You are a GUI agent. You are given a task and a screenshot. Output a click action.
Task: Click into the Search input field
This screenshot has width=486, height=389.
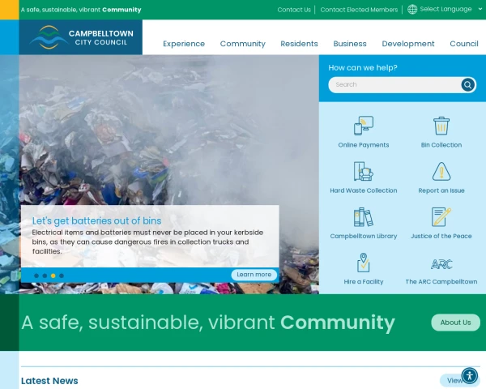point(394,84)
